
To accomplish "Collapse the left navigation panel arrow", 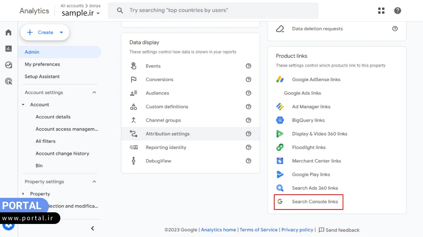I will click(x=93, y=228).
